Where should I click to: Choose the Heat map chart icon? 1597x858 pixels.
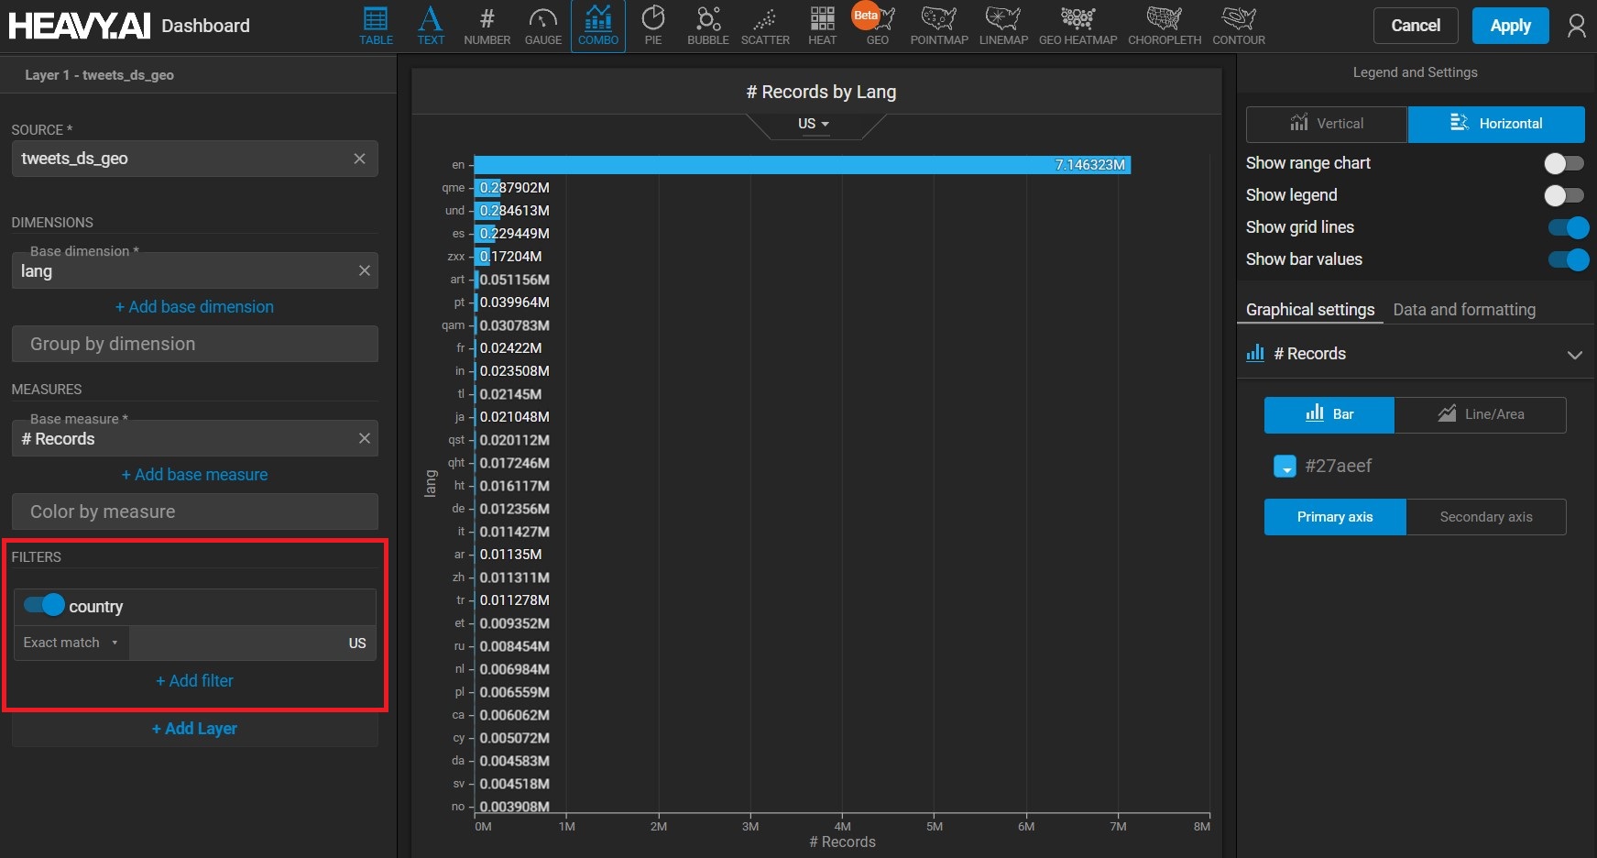tap(822, 26)
